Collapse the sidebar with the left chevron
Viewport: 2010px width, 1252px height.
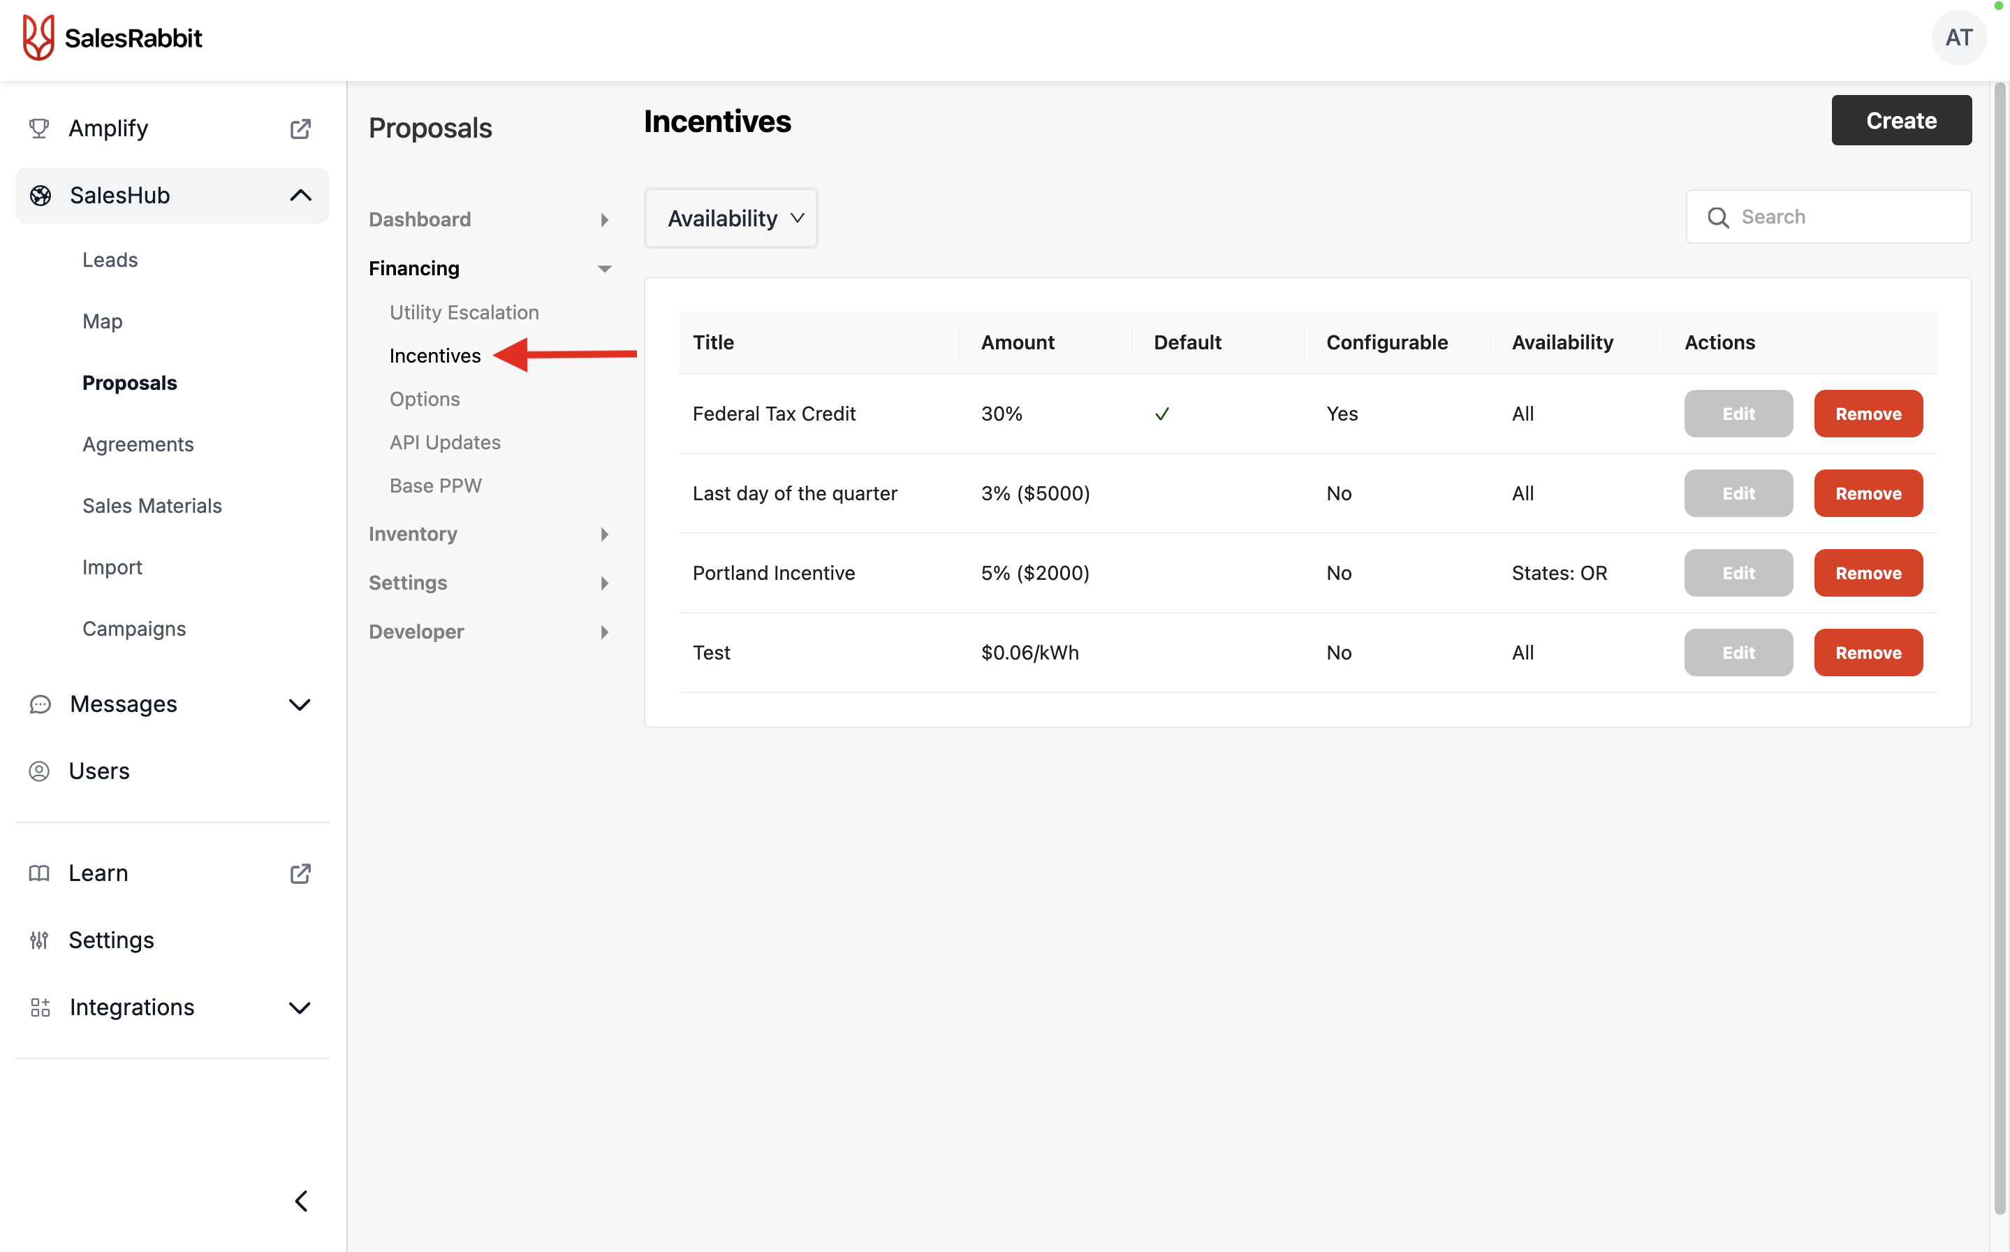pos(301,1201)
